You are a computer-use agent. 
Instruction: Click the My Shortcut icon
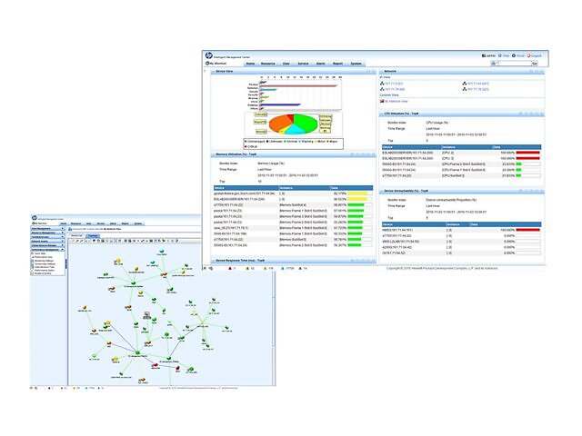[206, 64]
